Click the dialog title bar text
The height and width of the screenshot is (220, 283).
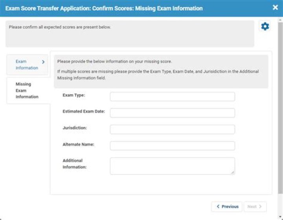104,8
